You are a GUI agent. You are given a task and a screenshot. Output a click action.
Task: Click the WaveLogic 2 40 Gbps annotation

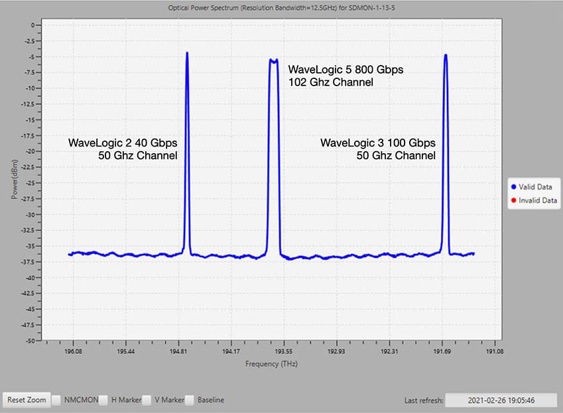[123, 143]
